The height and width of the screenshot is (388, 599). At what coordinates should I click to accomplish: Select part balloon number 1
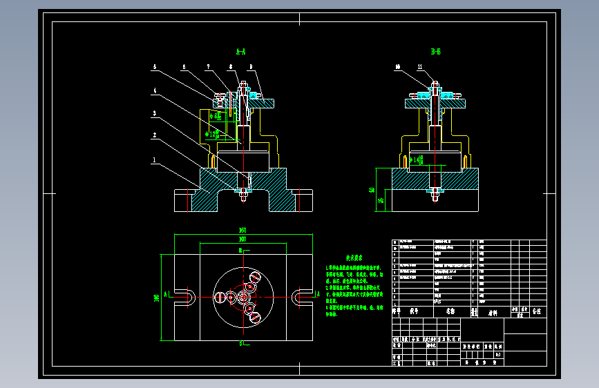pyautogui.click(x=154, y=160)
